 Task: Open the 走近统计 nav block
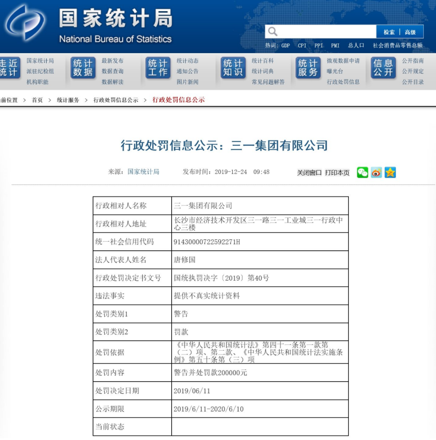click(10, 68)
